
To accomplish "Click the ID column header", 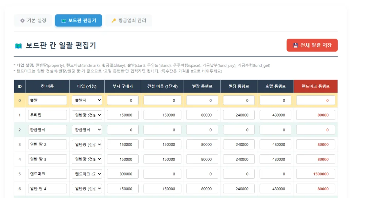I will (20, 86).
